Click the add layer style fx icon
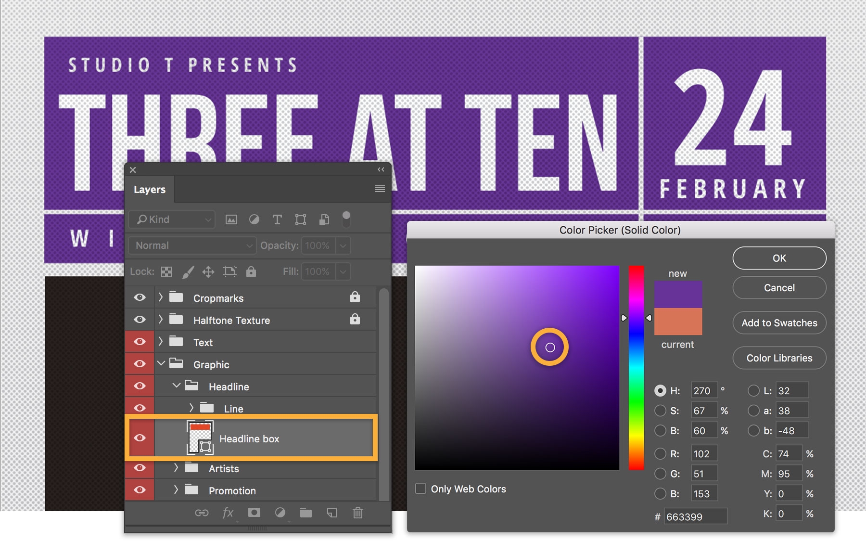The height and width of the screenshot is (541, 866). 228,513
